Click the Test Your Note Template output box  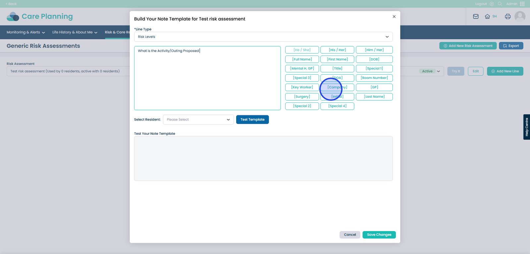pos(263,159)
